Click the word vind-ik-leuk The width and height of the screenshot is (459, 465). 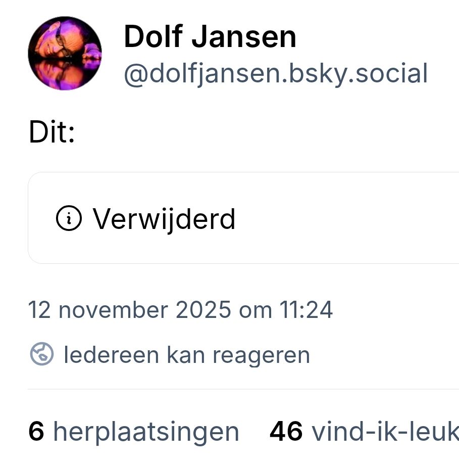click(x=385, y=432)
